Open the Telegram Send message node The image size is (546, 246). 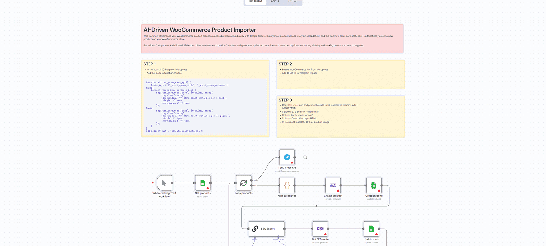[287, 157]
